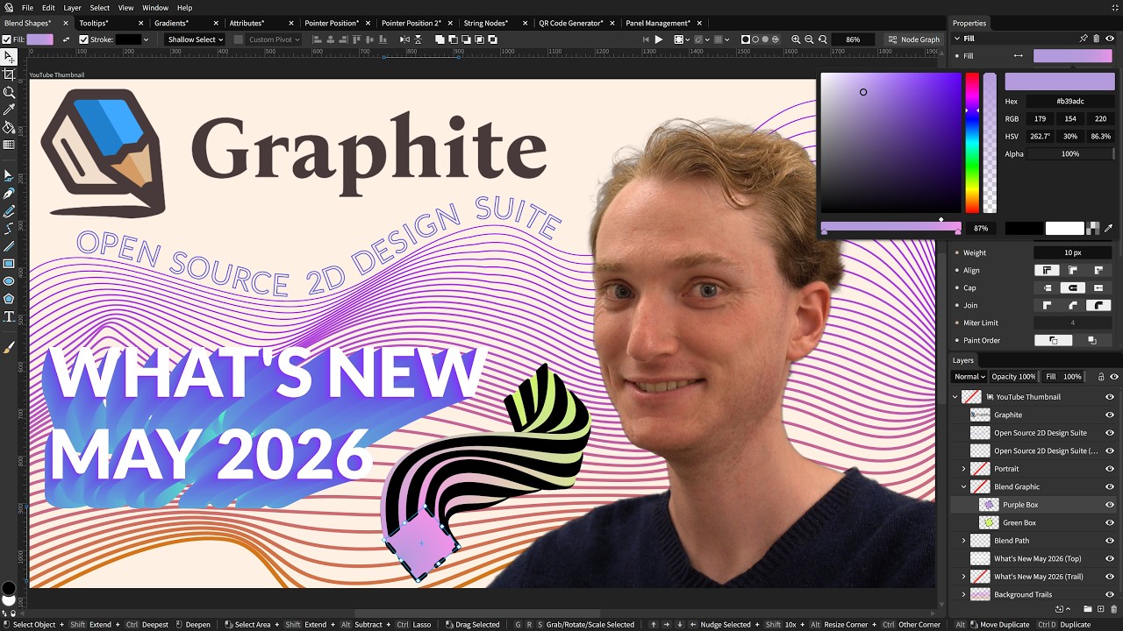The image size is (1123, 631).
Task: Select the Rectangle shape tool
Action: [x=9, y=264]
